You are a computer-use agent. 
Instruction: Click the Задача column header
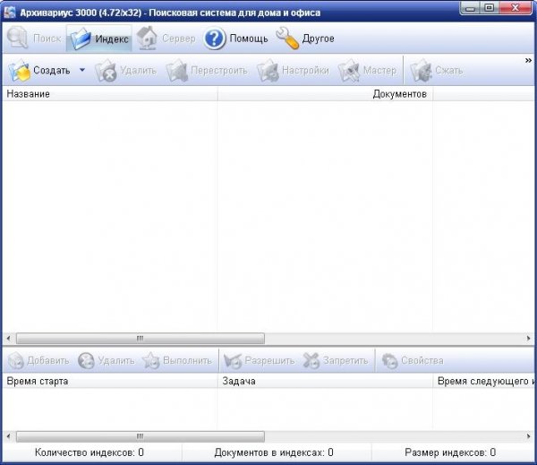pos(325,382)
